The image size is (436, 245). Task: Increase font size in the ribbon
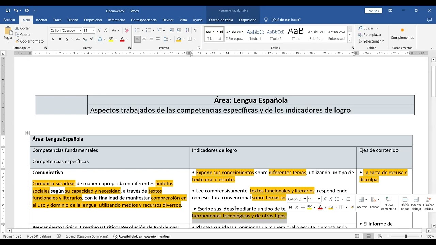pyautogui.click(x=99, y=30)
